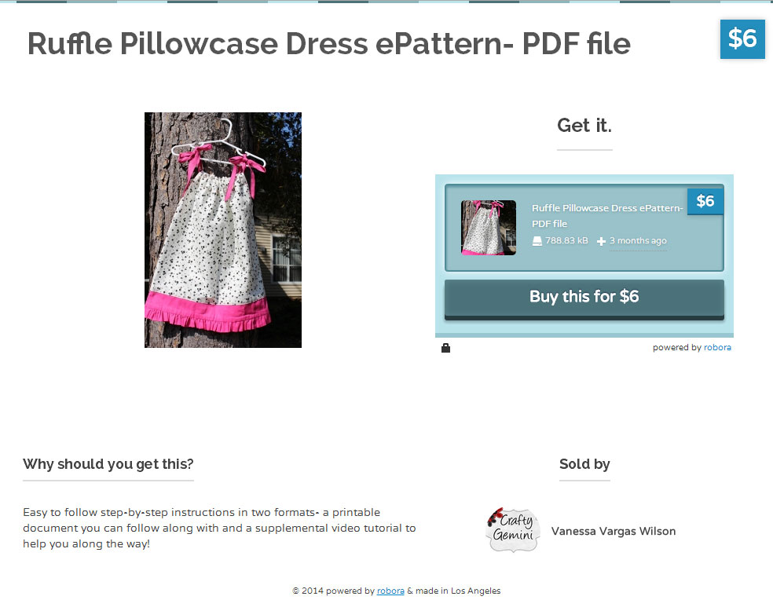Click the Get it. heading
Image resolution: width=773 pixels, height=611 pixels.
tap(584, 126)
